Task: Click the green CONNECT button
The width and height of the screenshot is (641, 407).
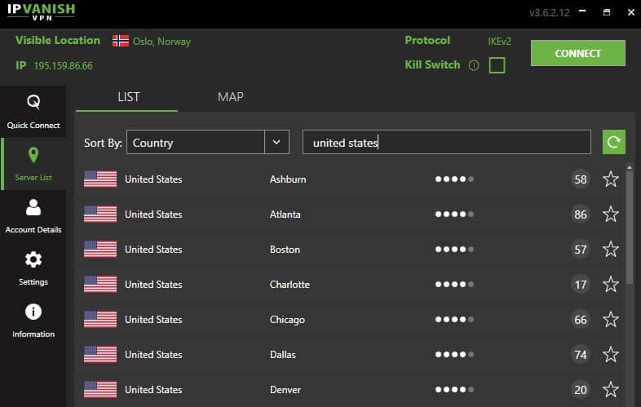Action: click(x=577, y=53)
